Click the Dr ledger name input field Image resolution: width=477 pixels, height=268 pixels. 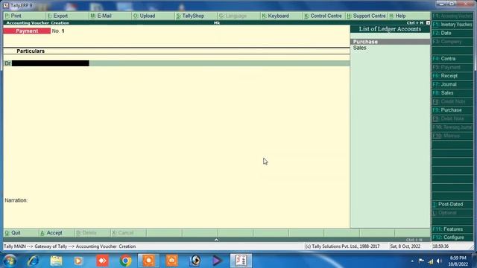point(51,63)
